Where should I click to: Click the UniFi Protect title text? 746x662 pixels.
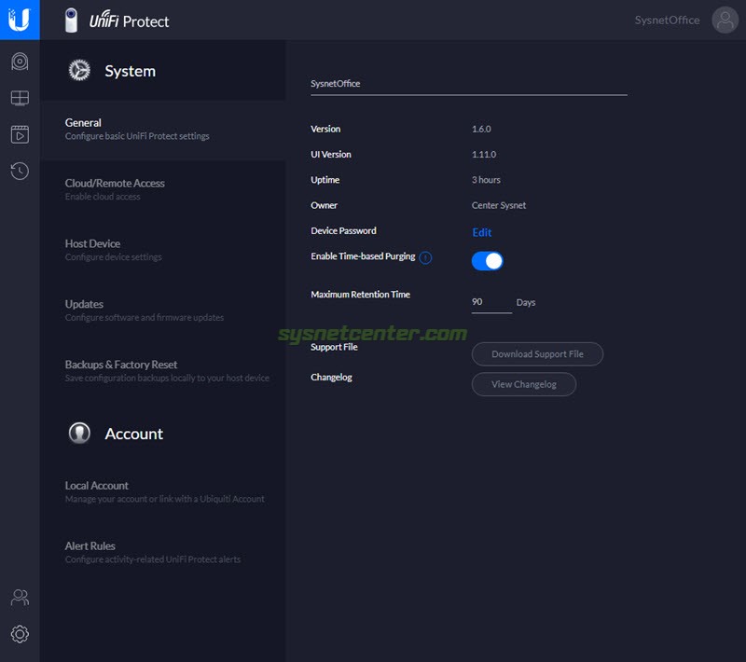(129, 21)
